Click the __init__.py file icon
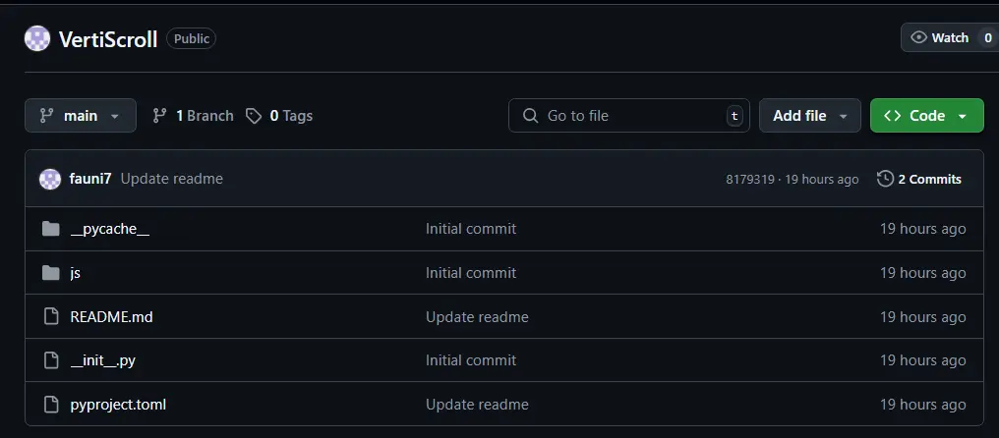The width and height of the screenshot is (999, 438). (51, 360)
